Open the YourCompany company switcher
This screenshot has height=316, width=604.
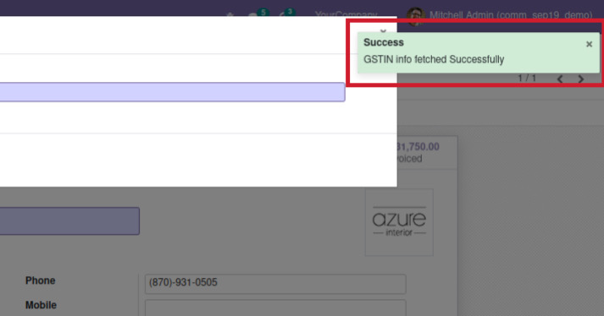click(346, 15)
